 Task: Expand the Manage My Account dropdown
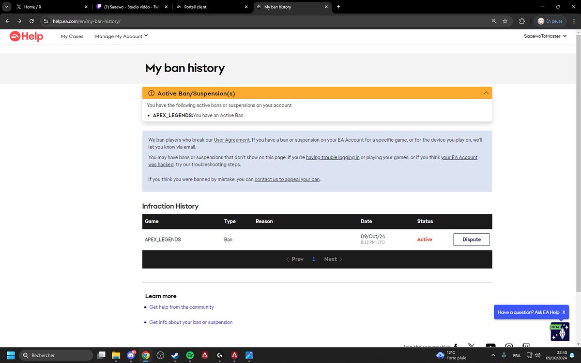point(121,36)
